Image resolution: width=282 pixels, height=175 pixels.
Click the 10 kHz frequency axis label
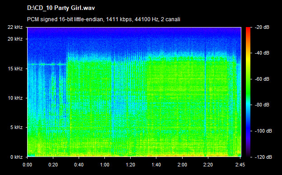[x=15, y=98]
